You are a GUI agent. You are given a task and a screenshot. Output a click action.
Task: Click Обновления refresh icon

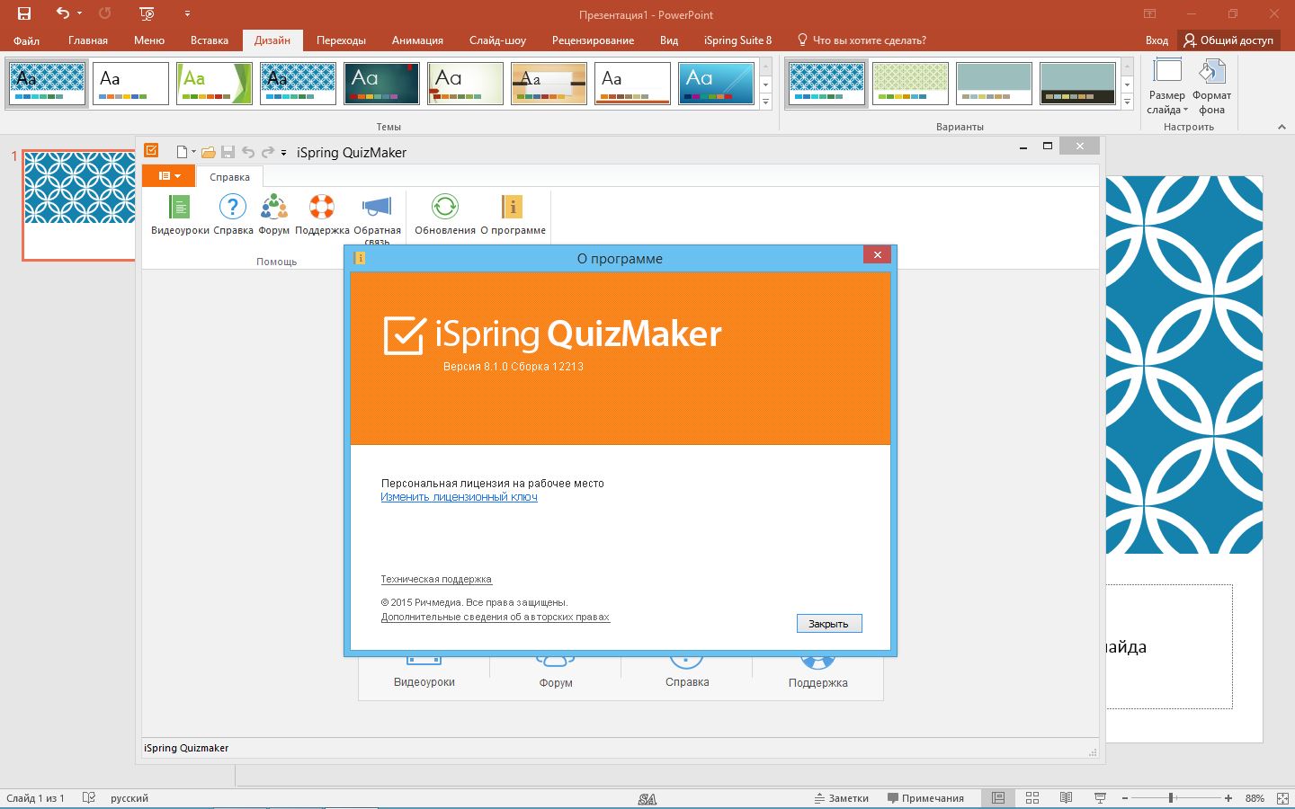pos(445,215)
